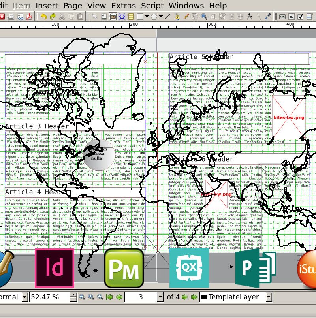
Task: Select the Render Frame tool
Action: coord(122,17)
